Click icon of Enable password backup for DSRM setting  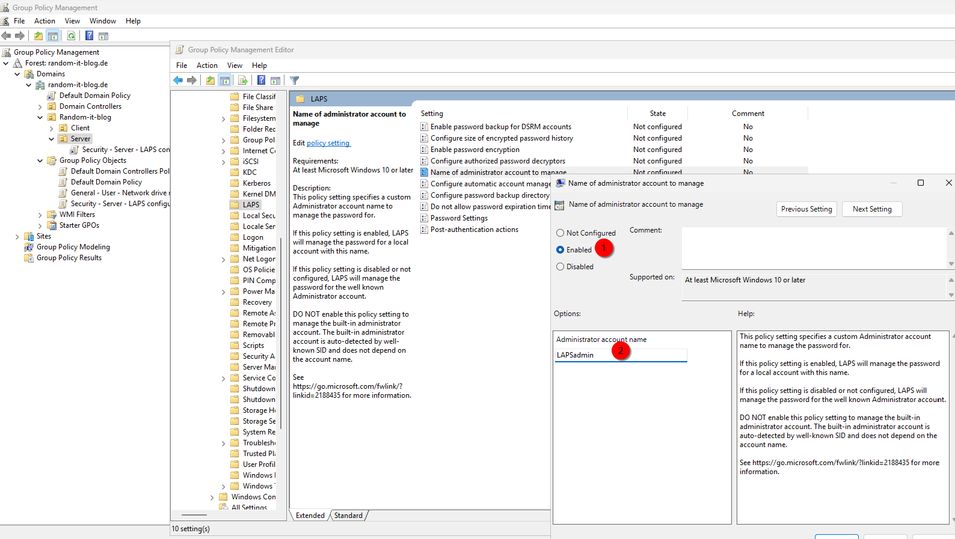point(425,127)
